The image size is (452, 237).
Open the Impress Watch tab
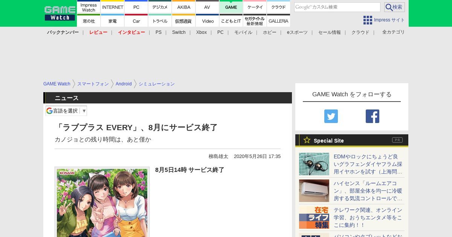(89, 7)
